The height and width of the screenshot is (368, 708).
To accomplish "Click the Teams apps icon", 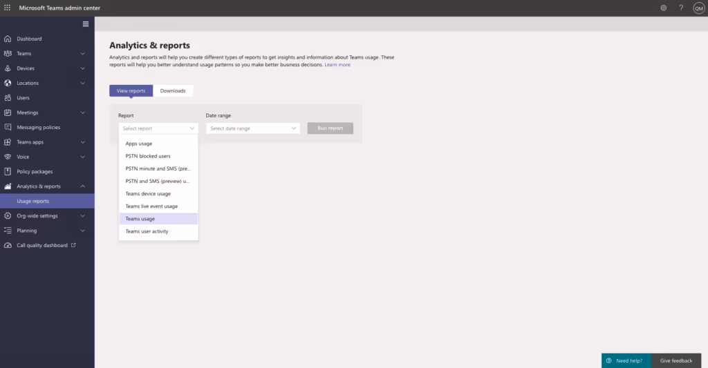I will 8,142.
